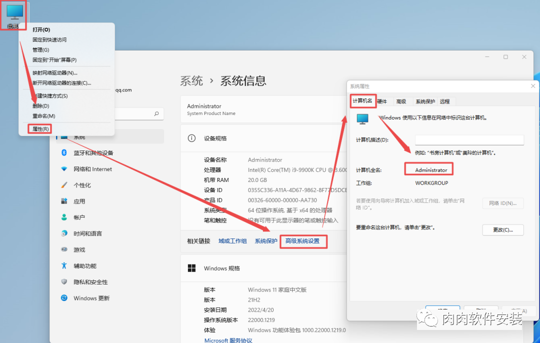Choose 固定到"开始"屏幕(P) menu entry
The height and width of the screenshot is (343, 540).
pyautogui.click(x=54, y=60)
